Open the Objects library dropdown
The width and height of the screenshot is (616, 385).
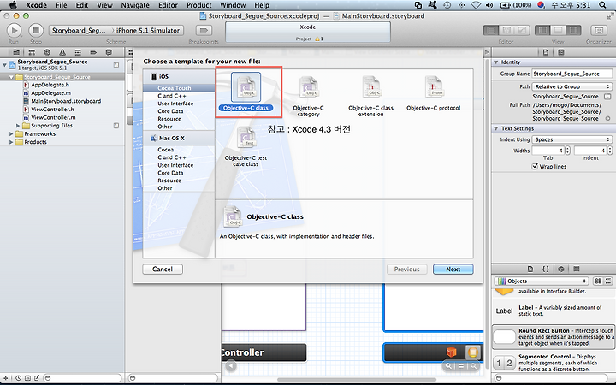(x=542, y=281)
